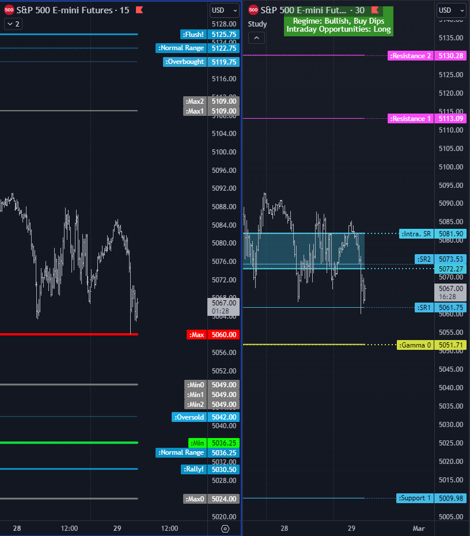Click the blue Flush! line on left chart

pos(69,35)
